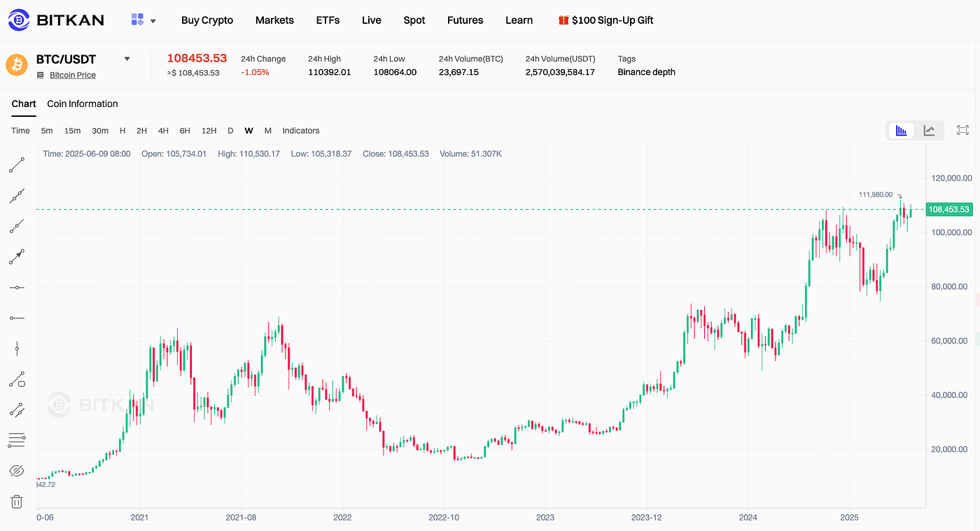Delete drawings with the trash icon
This screenshot has height=531, width=980.
[17, 501]
